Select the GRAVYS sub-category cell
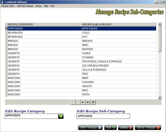This screenshot has width=166, height=132. (x=119, y=86)
